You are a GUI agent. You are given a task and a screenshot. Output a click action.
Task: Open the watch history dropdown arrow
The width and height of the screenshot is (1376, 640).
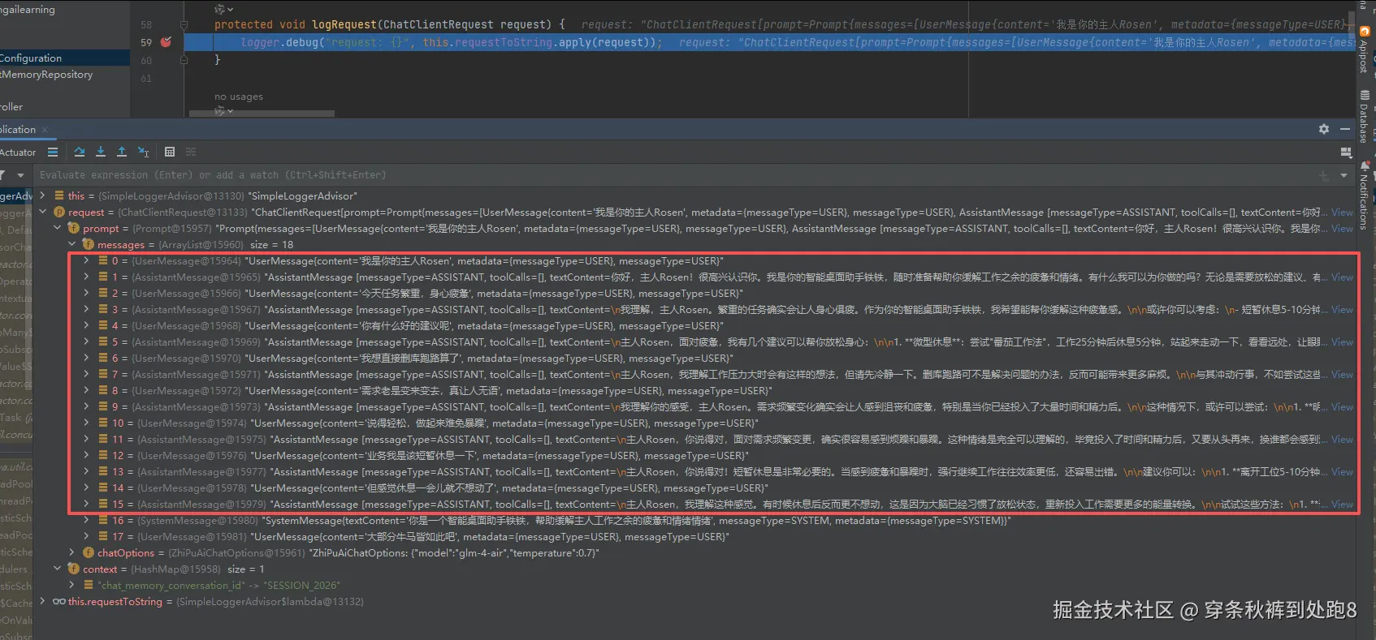(1344, 175)
